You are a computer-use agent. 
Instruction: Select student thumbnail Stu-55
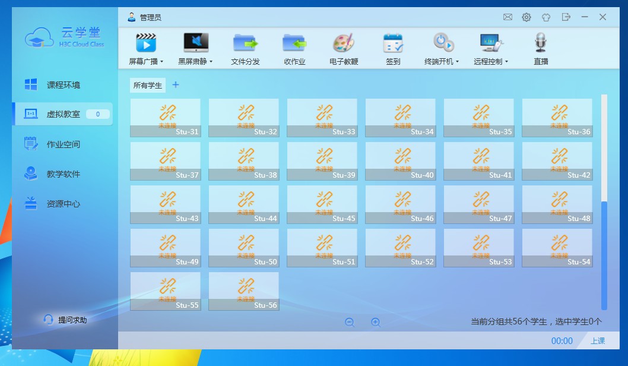point(165,291)
